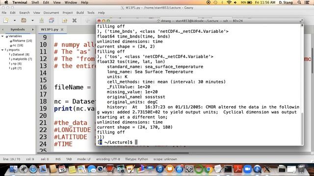Viewport: 314px width, 176px height.
Task: Open App Store icon in Dock
Action: pyautogui.click(x=179, y=169)
